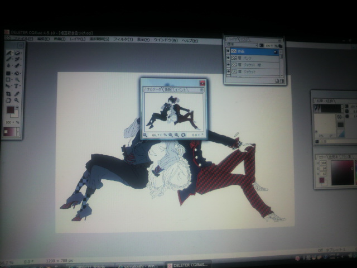Click the magnifier icon at the navigator bottom-left

click(x=145, y=135)
